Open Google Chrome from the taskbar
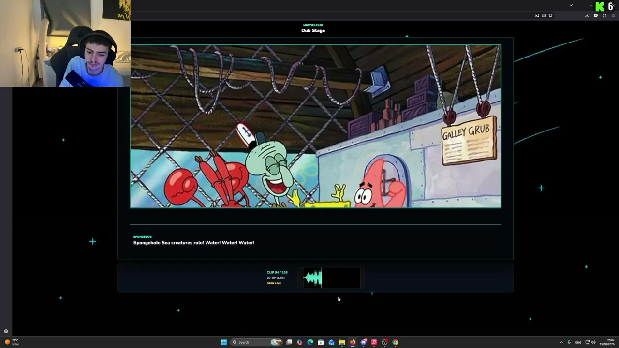 [396, 342]
